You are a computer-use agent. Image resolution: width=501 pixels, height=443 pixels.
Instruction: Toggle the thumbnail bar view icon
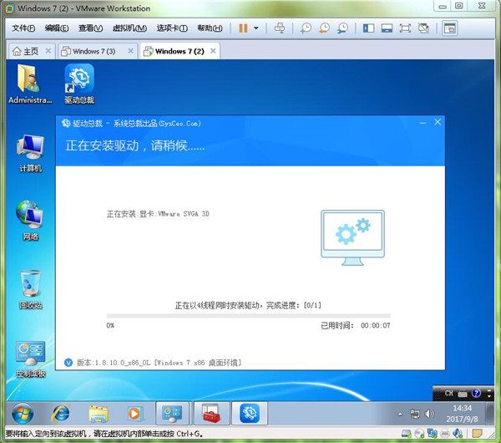pos(387,28)
